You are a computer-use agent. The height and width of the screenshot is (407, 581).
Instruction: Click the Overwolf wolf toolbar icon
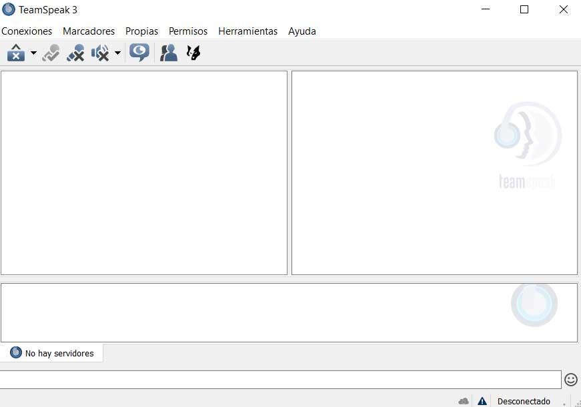point(193,53)
